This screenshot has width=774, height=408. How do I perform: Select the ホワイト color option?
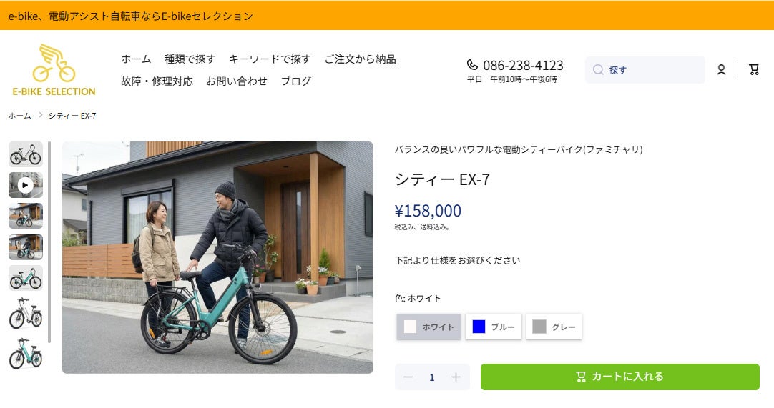tap(429, 327)
